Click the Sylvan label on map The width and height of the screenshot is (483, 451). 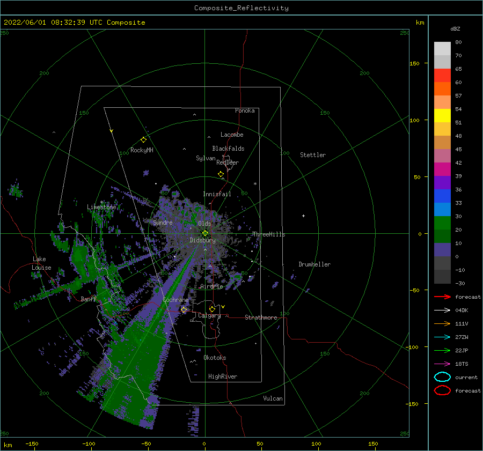206,158
